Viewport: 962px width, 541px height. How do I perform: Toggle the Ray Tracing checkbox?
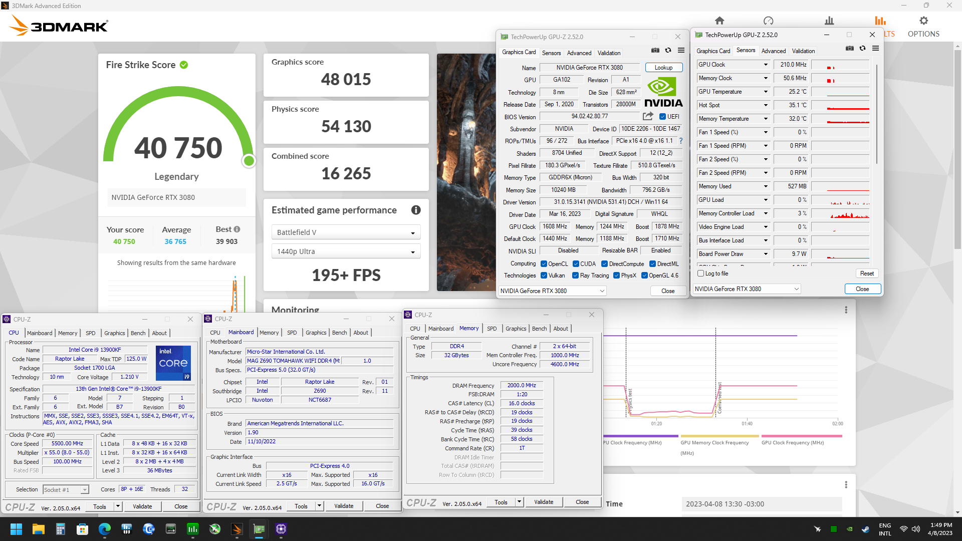[x=575, y=276]
